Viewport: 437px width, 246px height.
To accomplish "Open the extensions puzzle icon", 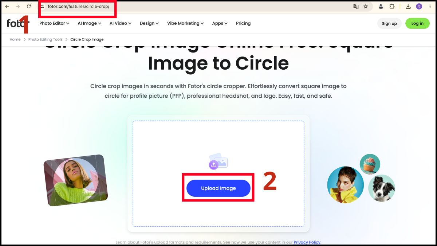I will (392, 7).
